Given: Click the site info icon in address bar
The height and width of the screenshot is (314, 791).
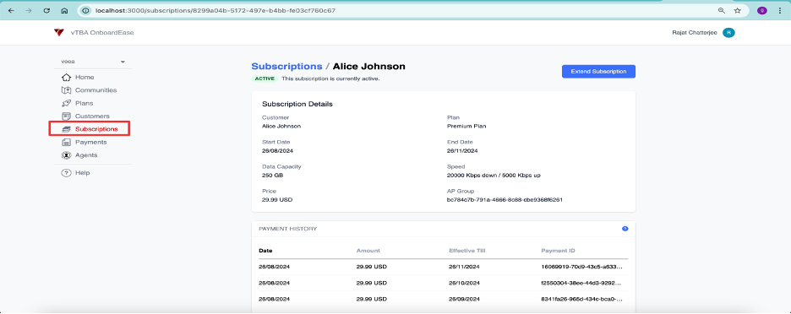Looking at the screenshot, I should point(85,10).
